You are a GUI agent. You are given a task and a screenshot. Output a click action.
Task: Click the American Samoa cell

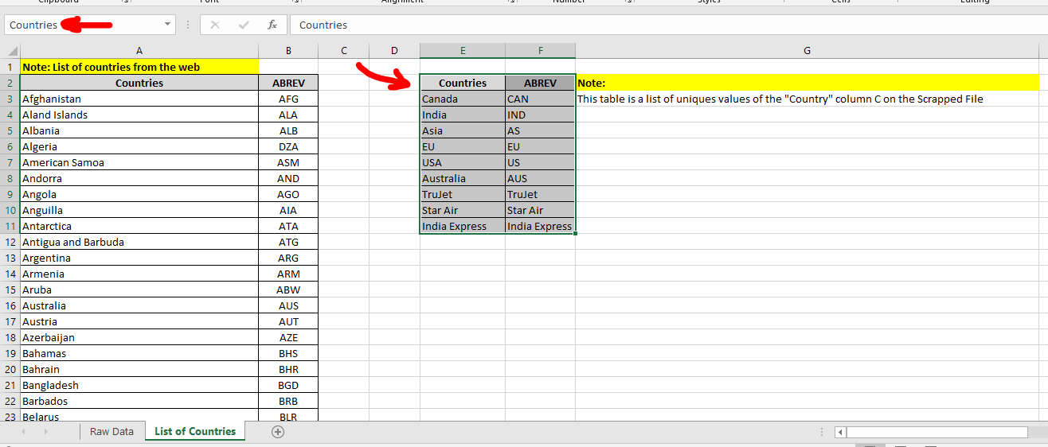pos(139,162)
